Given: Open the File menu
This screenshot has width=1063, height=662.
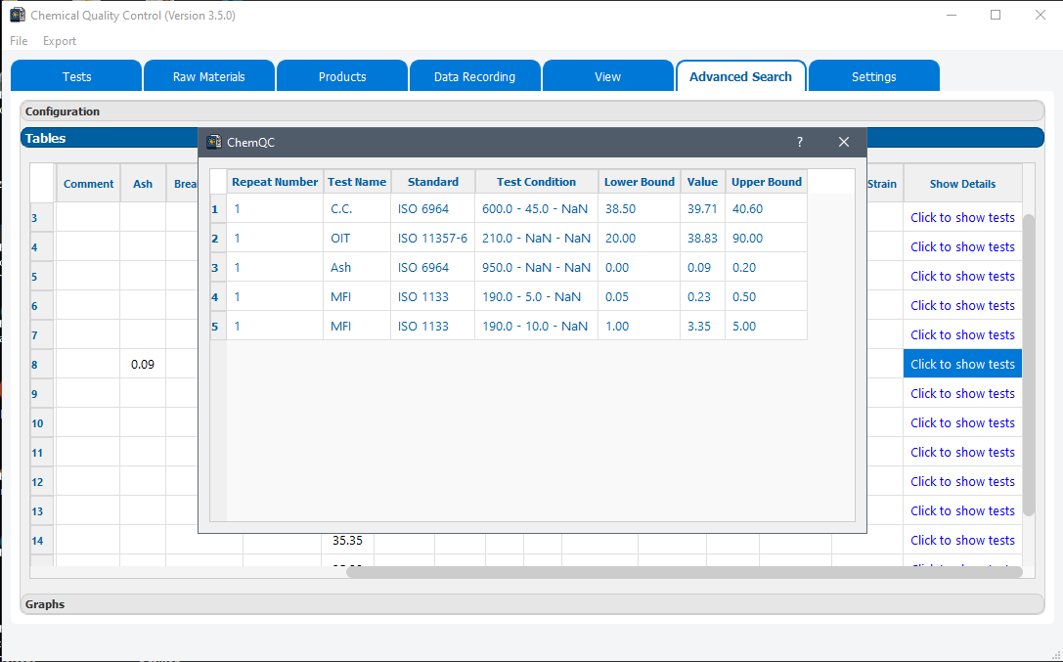Looking at the screenshot, I should tap(18, 41).
